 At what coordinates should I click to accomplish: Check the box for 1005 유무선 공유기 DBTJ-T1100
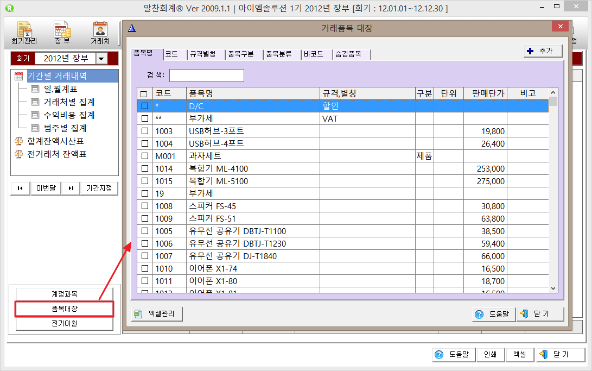coord(144,231)
